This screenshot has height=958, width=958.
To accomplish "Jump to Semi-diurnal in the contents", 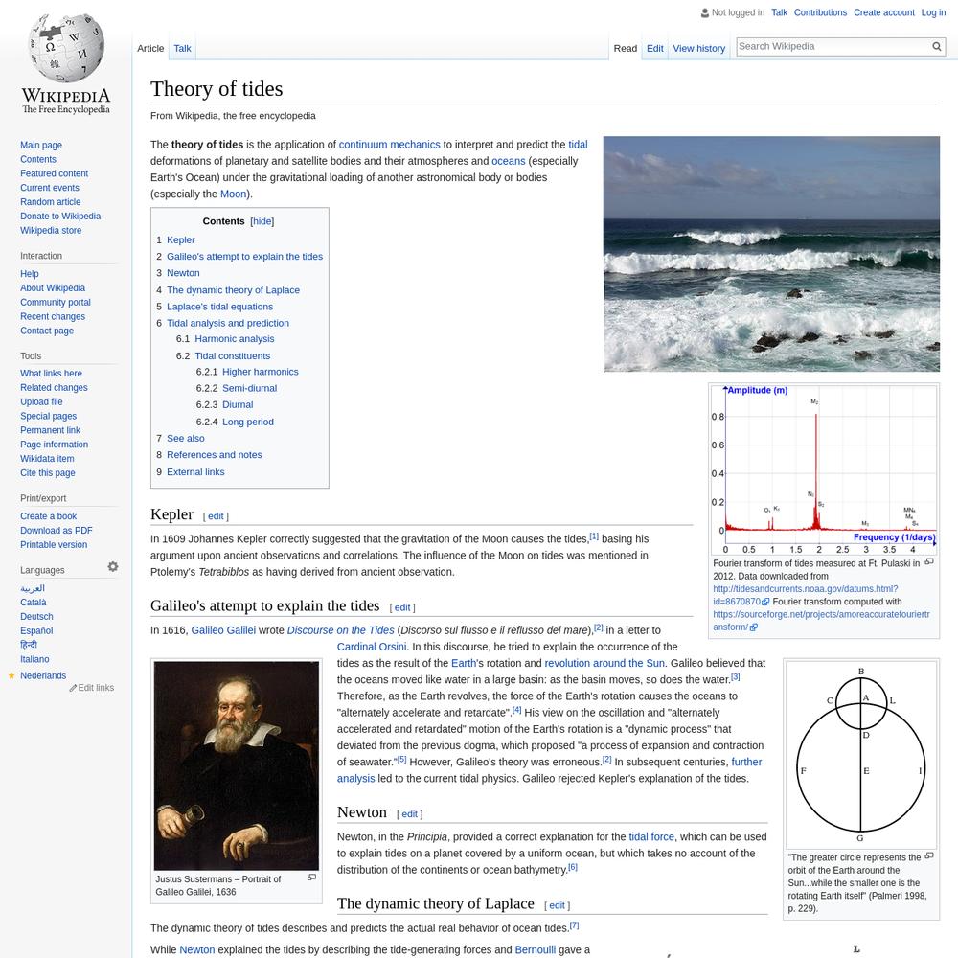I will coord(249,388).
